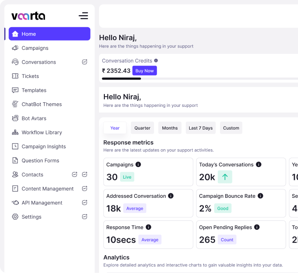Click the Good badge on Bounce Rate
298x273 pixels.
[223, 208]
